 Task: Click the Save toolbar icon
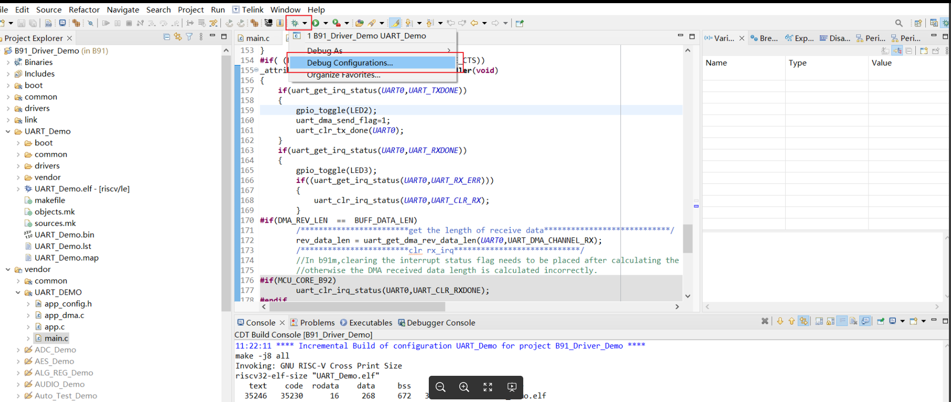(21, 23)
